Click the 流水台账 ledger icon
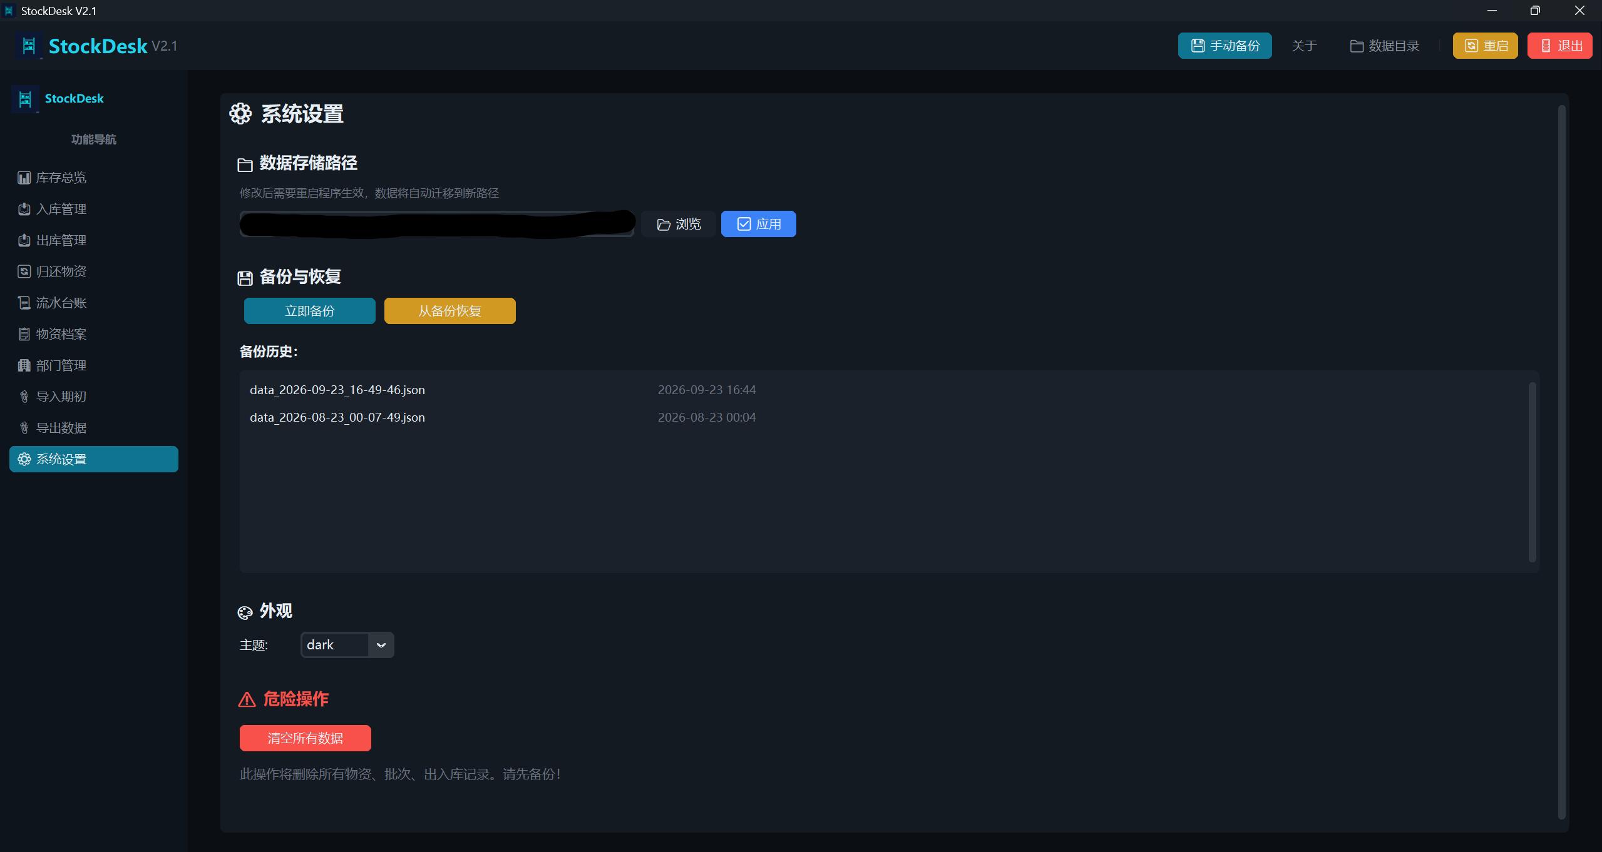 click(24, 303)
